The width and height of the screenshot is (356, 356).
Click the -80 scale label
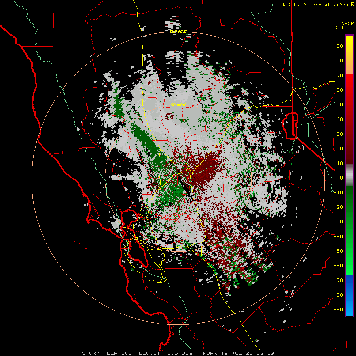(x=338, y=295)
